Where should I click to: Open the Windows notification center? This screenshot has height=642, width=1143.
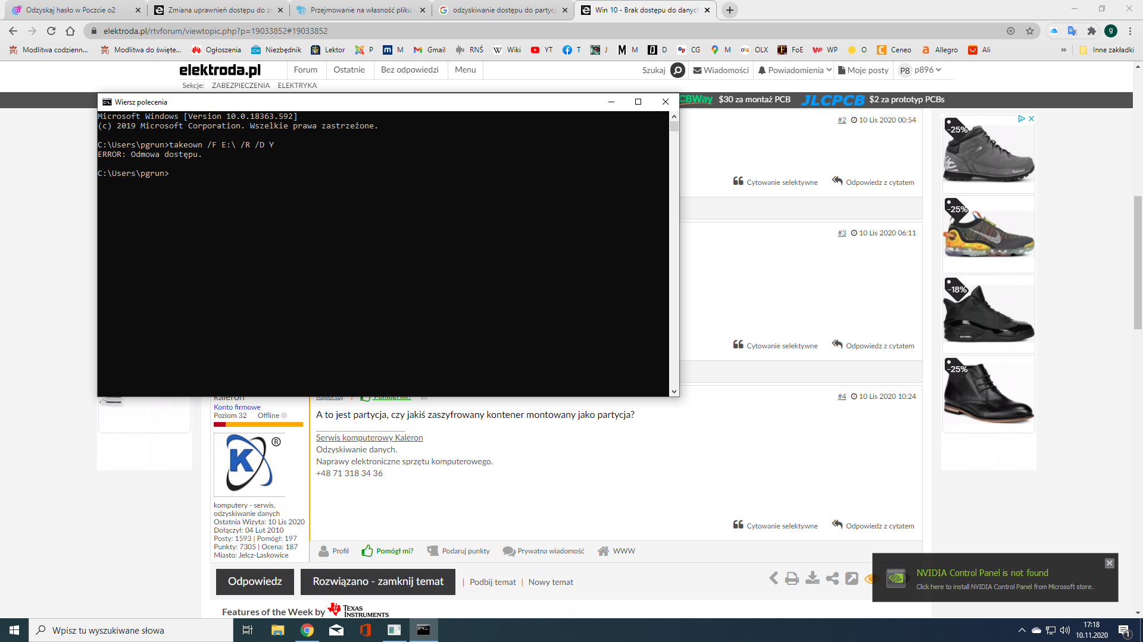point(1124,631)
